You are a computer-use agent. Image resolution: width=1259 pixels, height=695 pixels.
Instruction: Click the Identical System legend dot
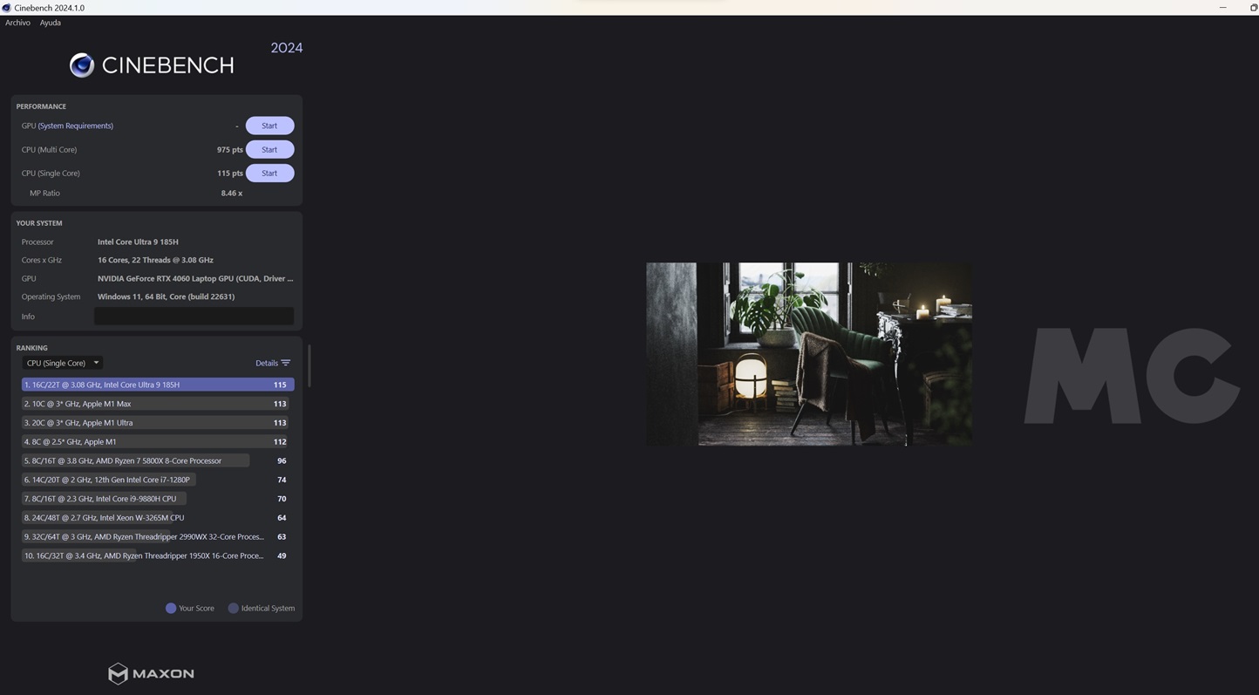coord(233,608)
